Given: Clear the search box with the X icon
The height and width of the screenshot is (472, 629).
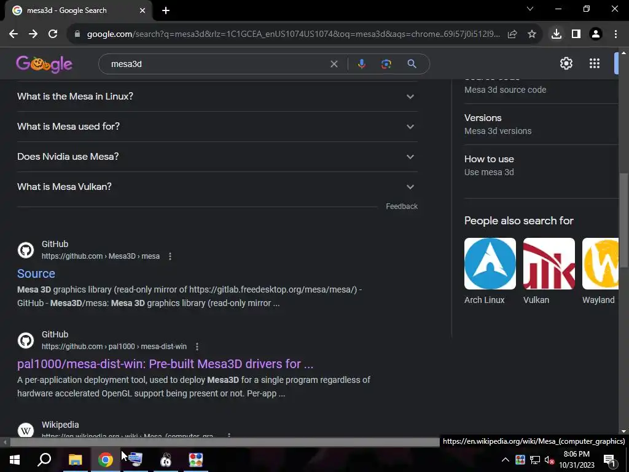Looking at the screenshot, I should pyautogui.click(x=334, y=64).
